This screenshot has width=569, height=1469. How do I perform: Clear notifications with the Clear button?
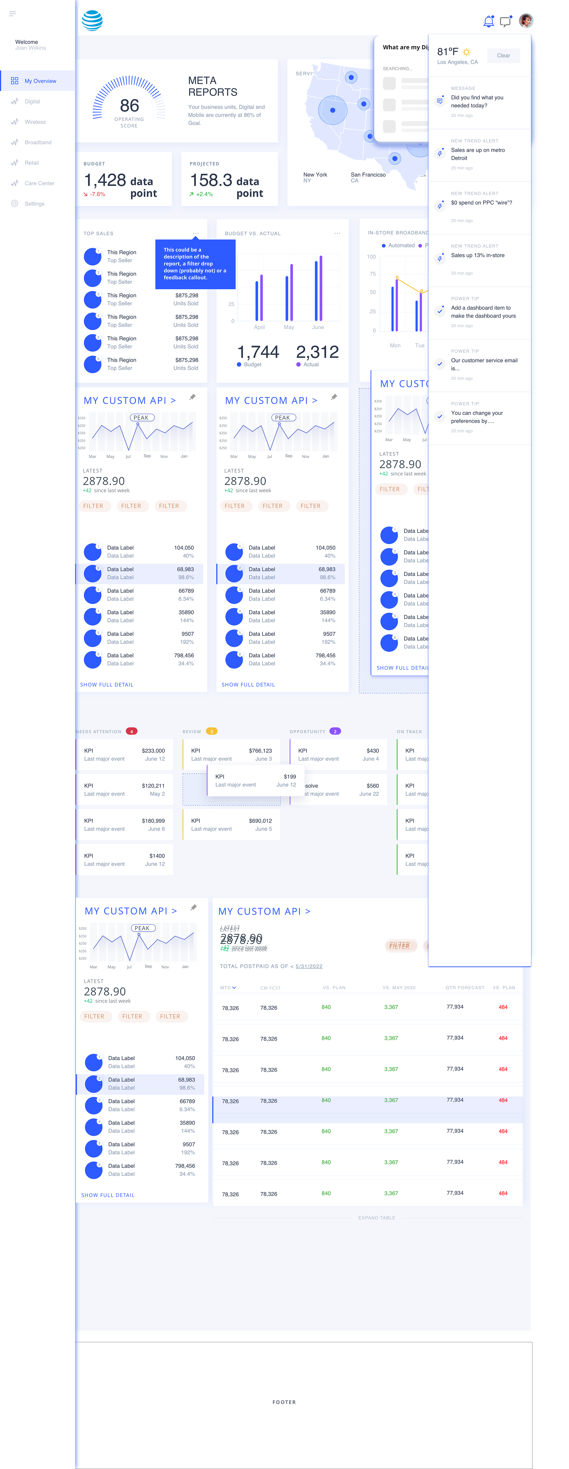point(504,55)
